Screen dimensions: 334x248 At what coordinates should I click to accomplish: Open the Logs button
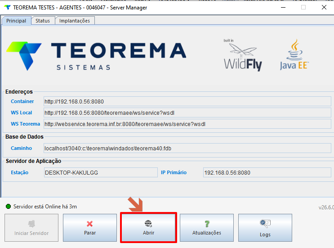[x=265, y=228]
